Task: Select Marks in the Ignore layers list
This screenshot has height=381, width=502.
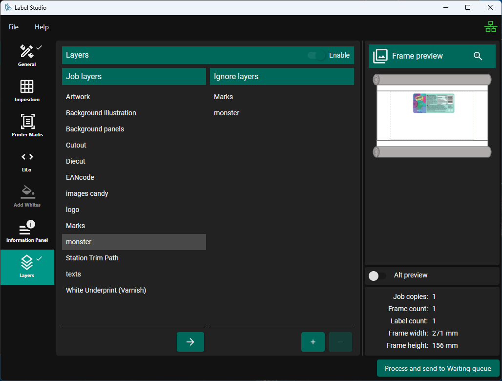Action: (223, 97)
